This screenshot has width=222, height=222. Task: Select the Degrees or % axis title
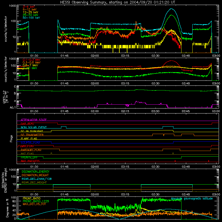pyautogui.click(x=7, y=208)
